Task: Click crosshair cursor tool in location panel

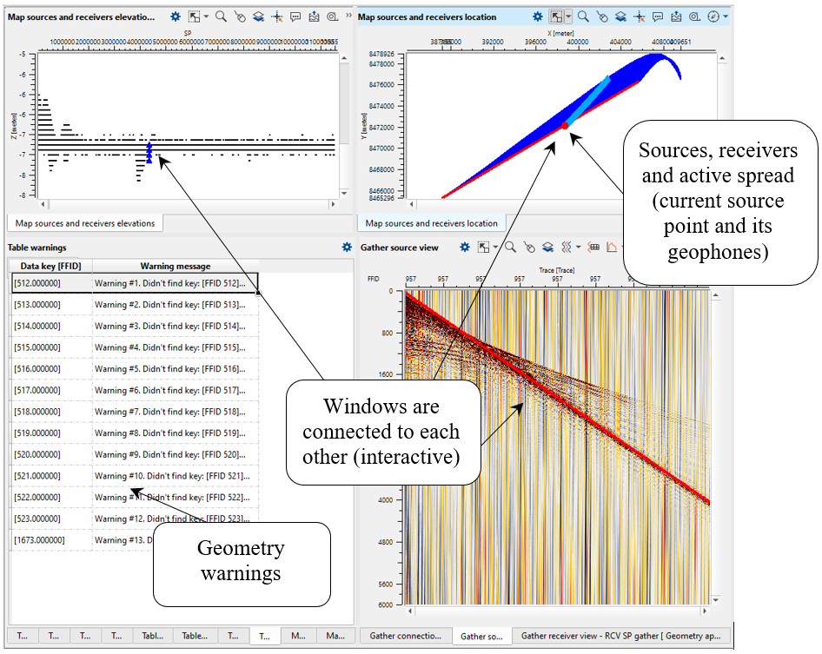Action: (640, 17)
